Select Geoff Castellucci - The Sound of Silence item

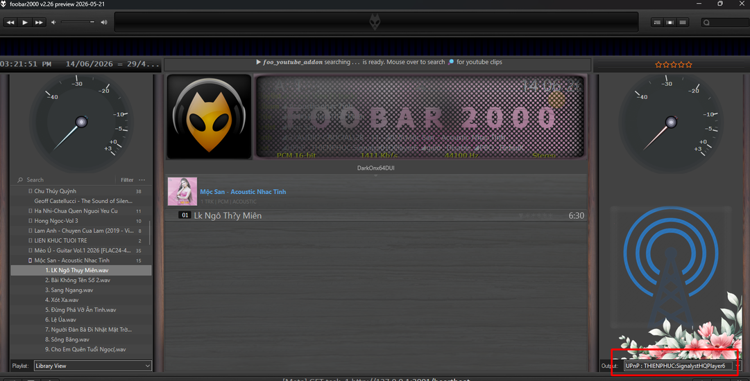(83, 201)
